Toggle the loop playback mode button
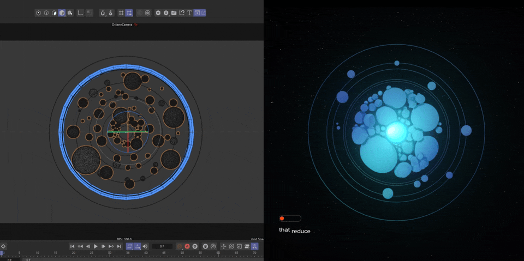524x261 pixels. (x=129, y=246)
